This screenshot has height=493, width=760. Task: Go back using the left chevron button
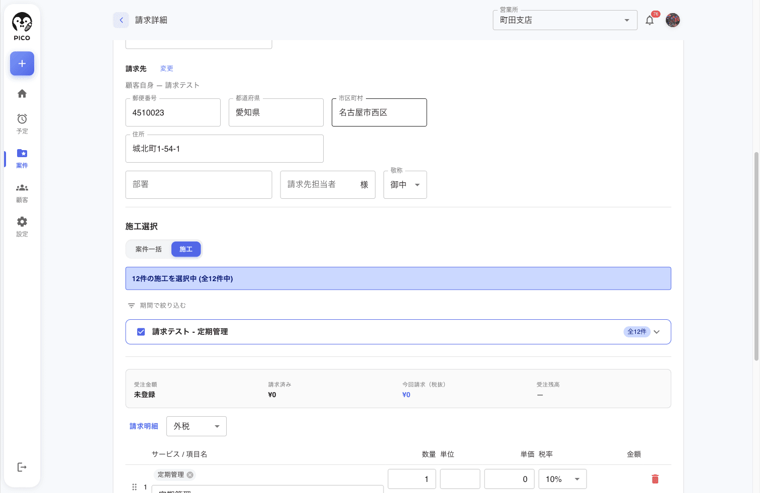[121, 20]
